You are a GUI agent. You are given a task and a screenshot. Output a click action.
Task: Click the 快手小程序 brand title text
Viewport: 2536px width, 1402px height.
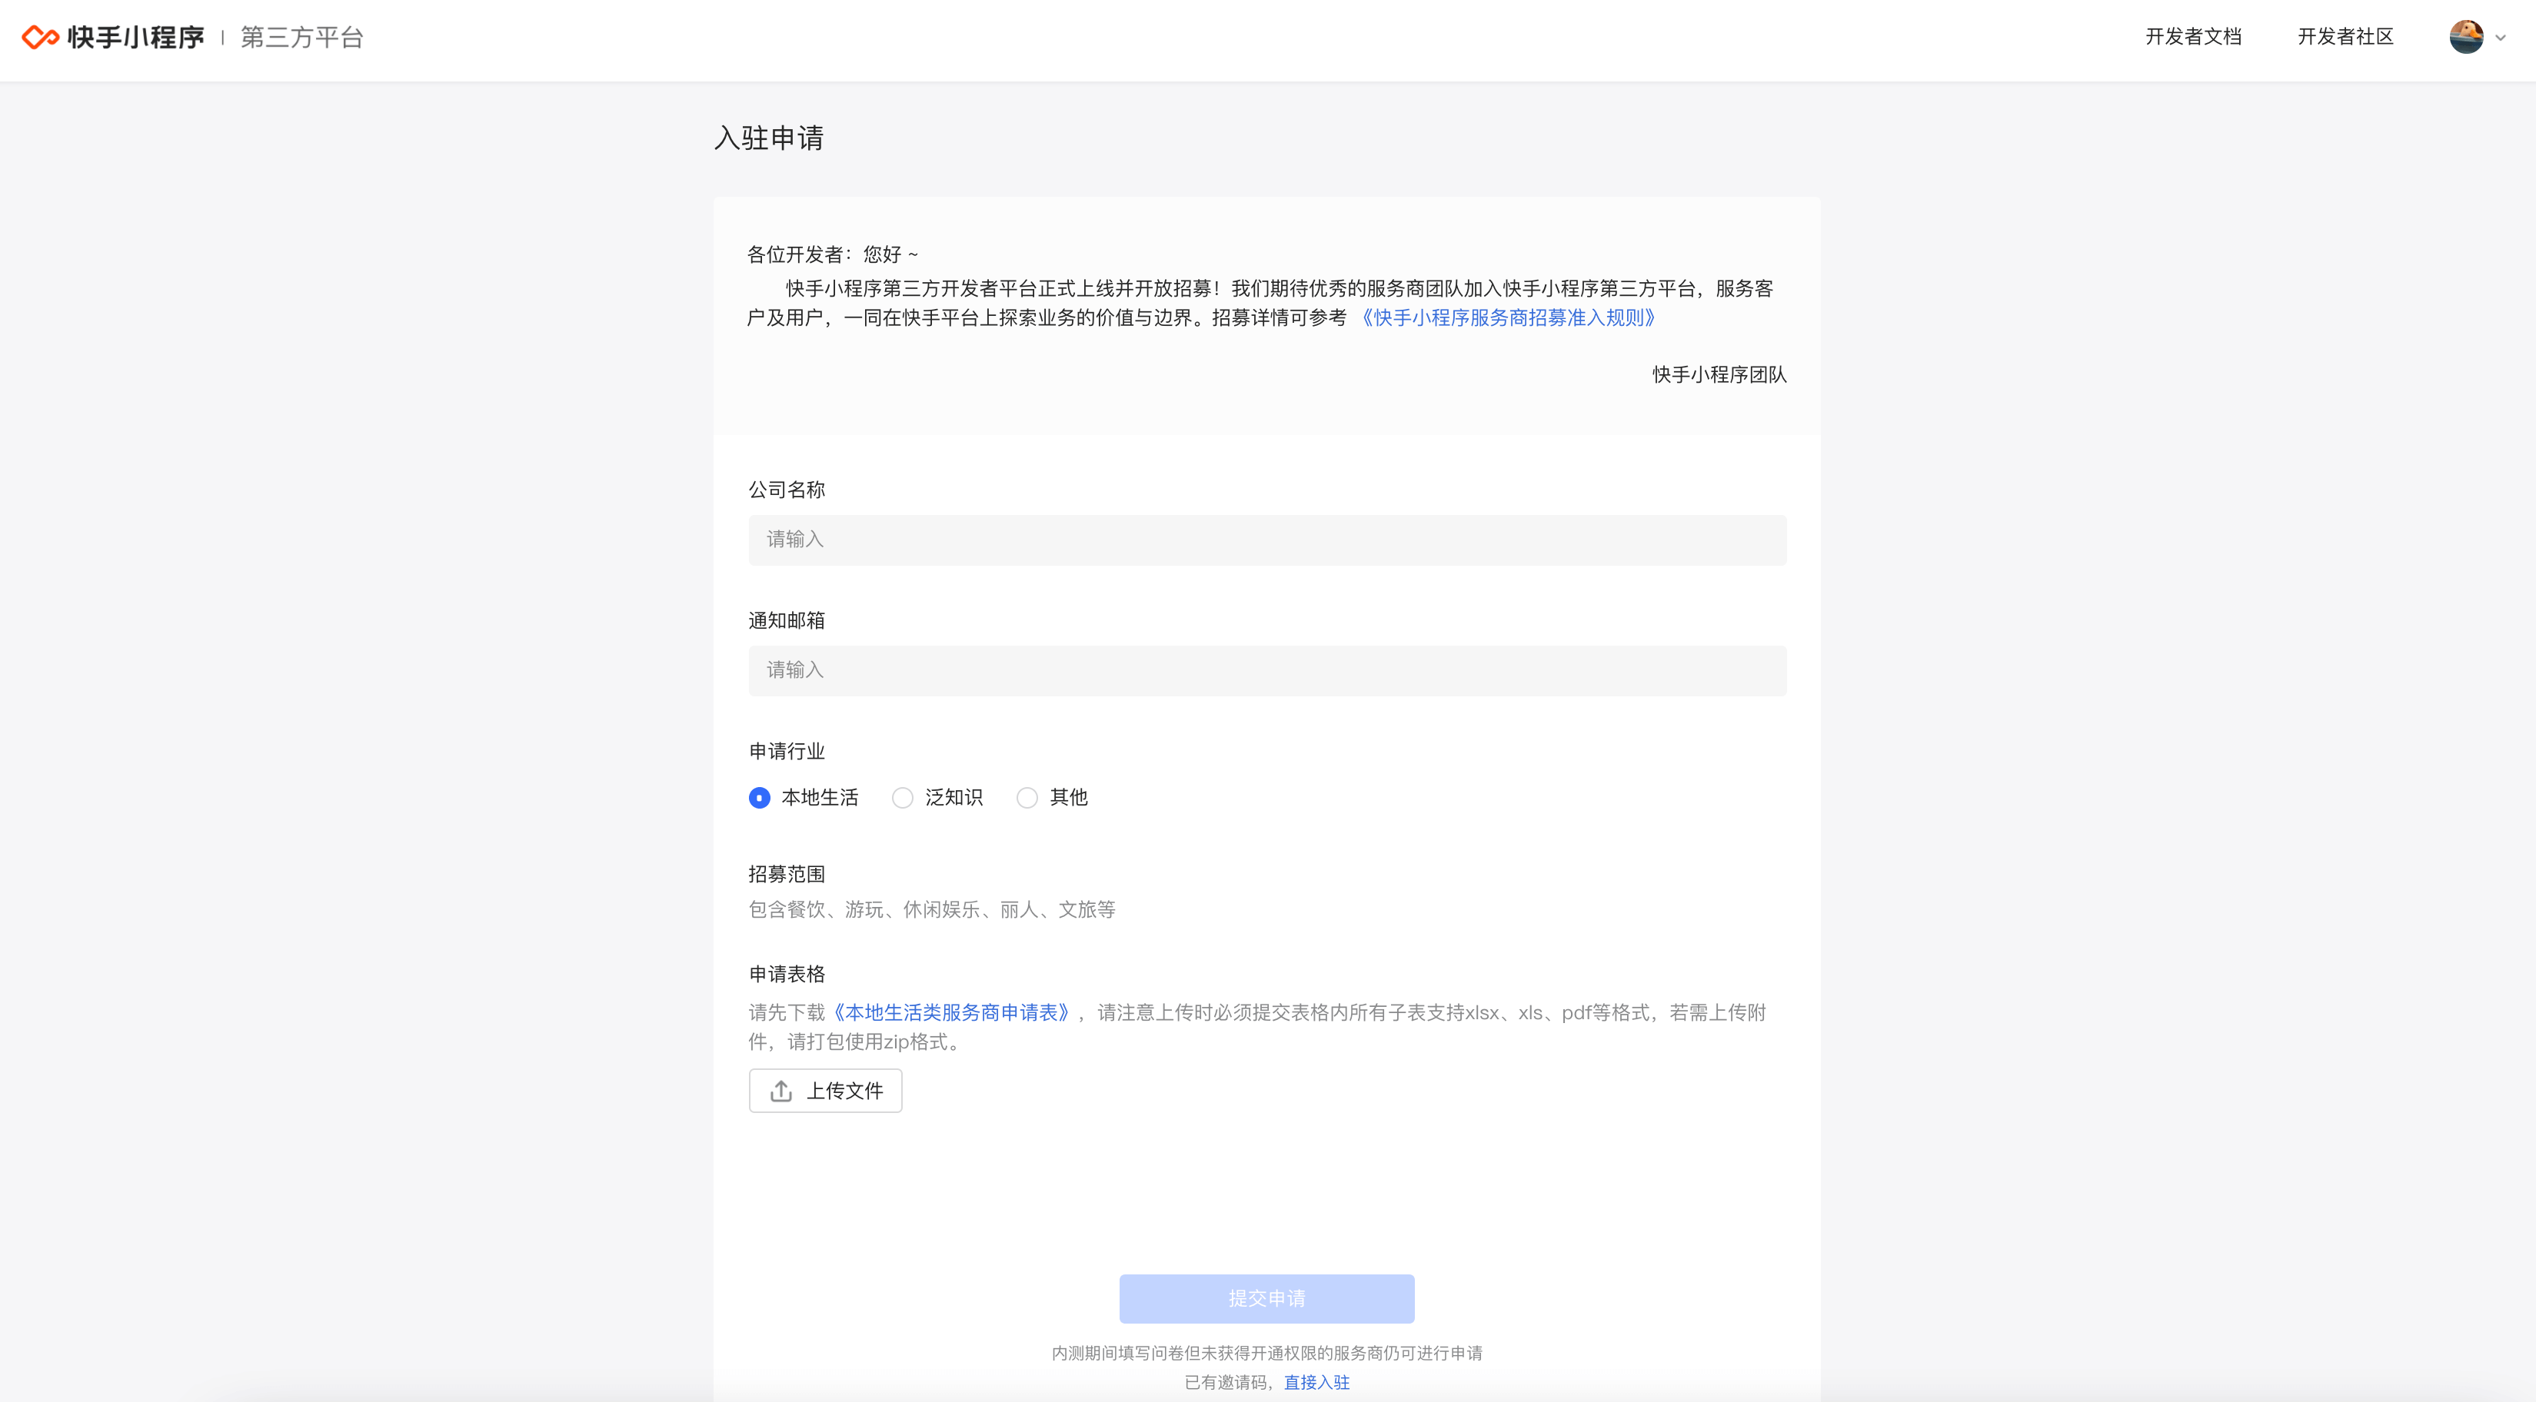pos(136,38)
